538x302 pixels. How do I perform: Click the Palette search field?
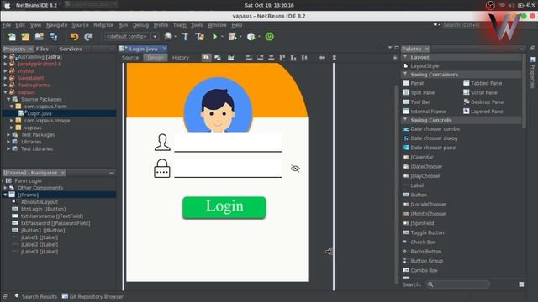(457, 284)
